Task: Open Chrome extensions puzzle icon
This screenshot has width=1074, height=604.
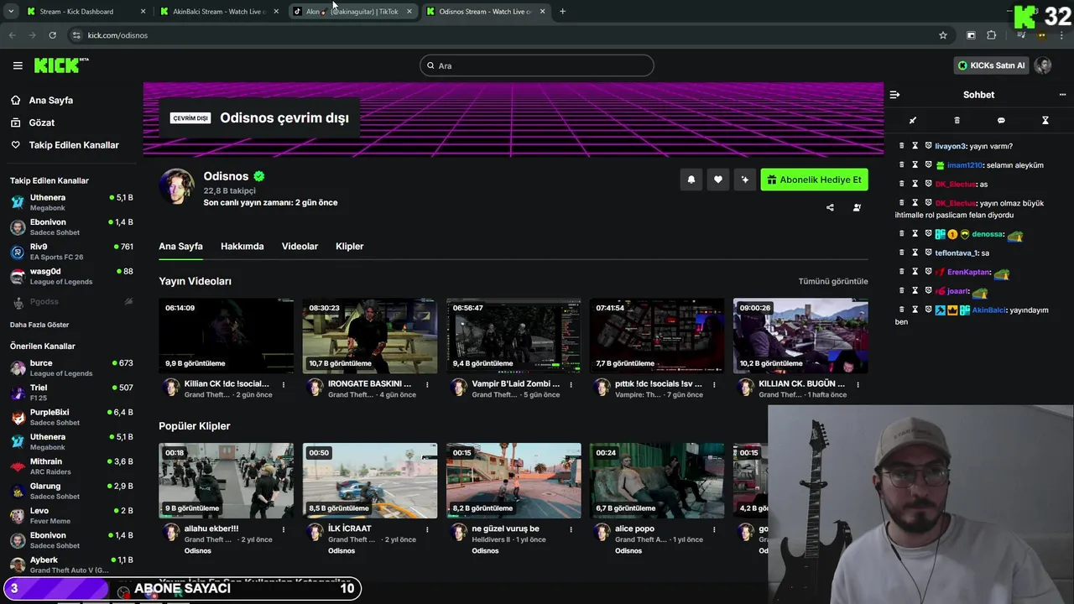Action: 991,35
